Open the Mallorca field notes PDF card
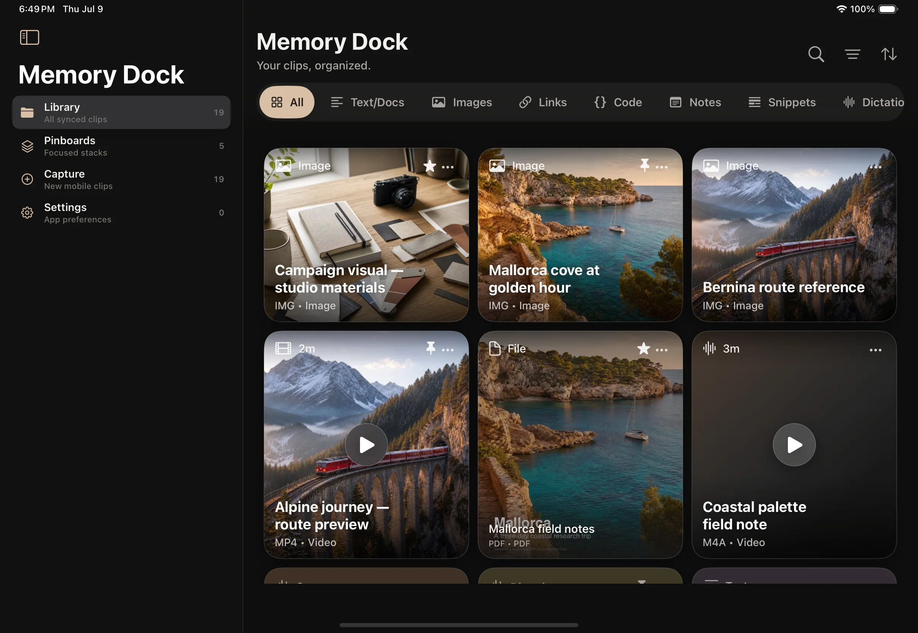 580,445
